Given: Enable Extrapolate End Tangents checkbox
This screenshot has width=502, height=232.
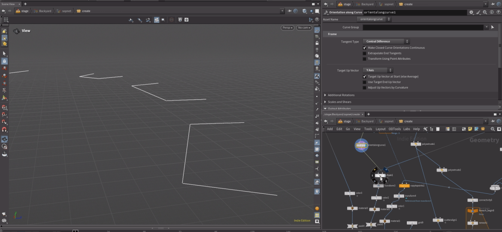Looking at the screenshot, I should pyautogui.click(x=364, y=53).
